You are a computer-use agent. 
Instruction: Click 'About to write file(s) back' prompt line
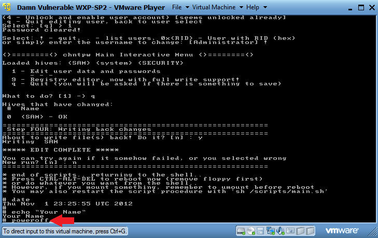point(103,138)
